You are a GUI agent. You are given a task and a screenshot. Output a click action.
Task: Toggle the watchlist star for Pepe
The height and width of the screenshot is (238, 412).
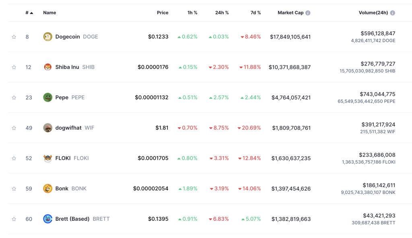click(x=14, y=98)
